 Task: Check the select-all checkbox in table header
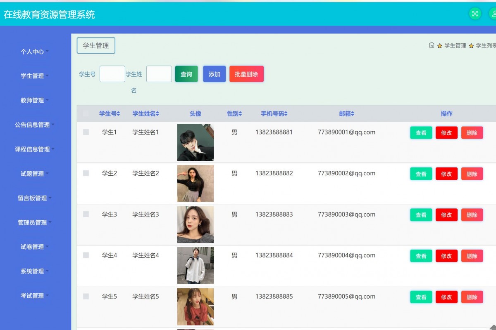[x=86, y=113]
